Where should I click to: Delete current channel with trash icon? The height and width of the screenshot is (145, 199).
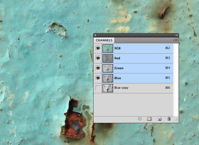(169, 119)
